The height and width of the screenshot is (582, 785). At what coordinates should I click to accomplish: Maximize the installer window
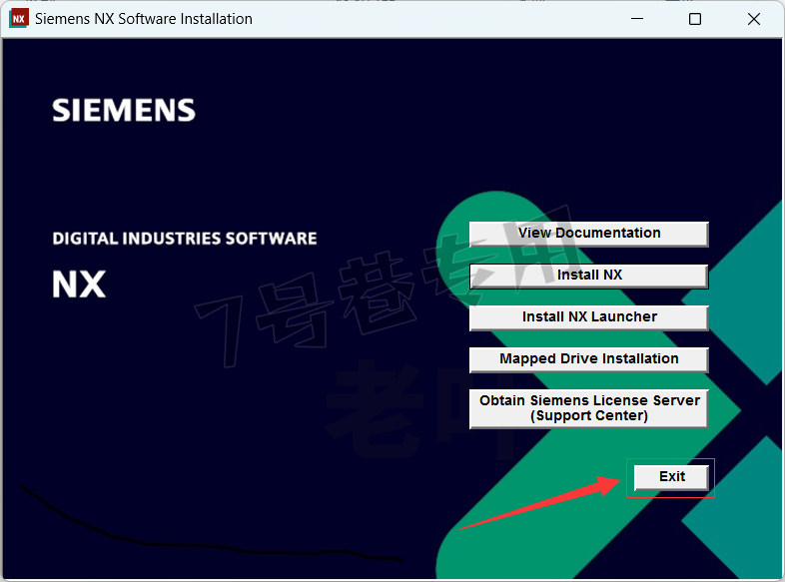695,19
